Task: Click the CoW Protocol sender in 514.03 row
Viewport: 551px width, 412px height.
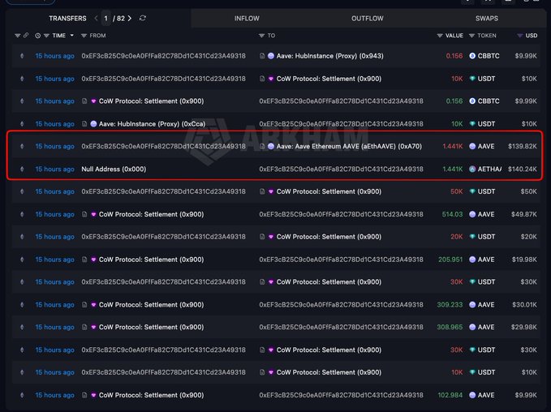Action: click(151, 214)
